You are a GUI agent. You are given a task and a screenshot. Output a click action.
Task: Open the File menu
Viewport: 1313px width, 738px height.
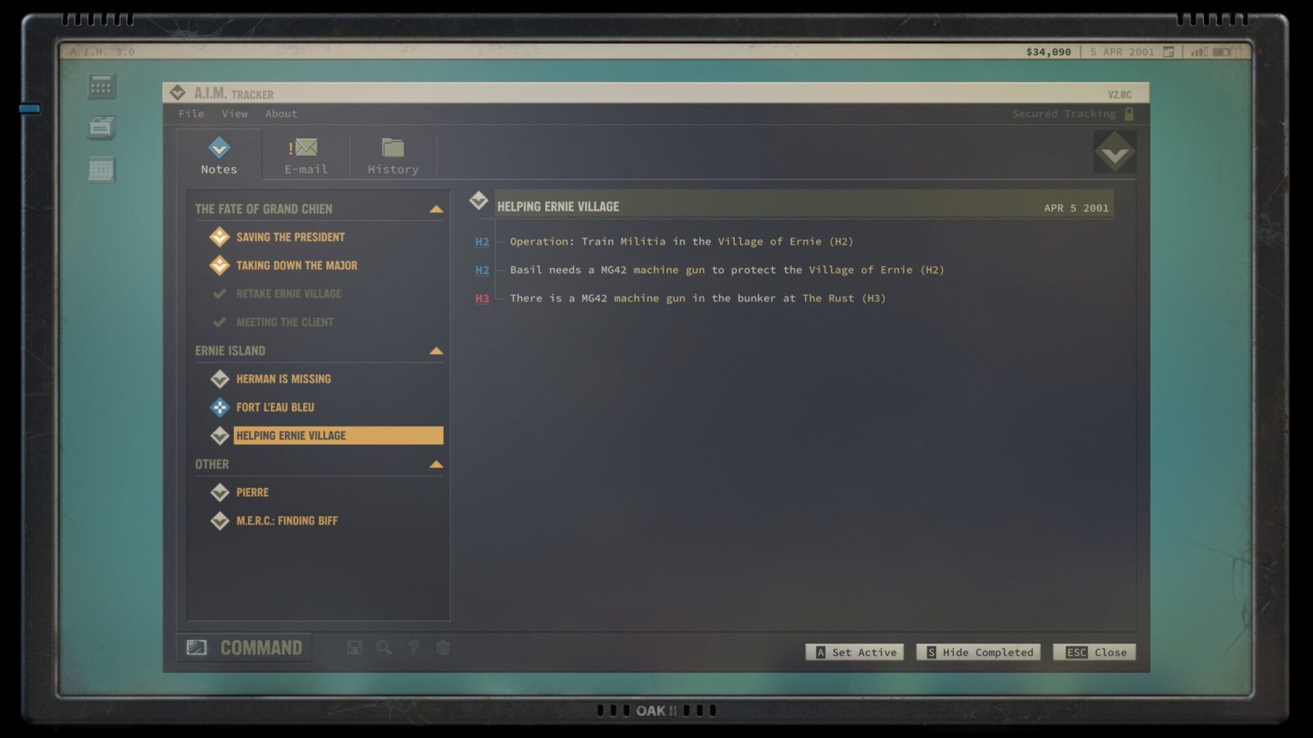coord(191,113)
